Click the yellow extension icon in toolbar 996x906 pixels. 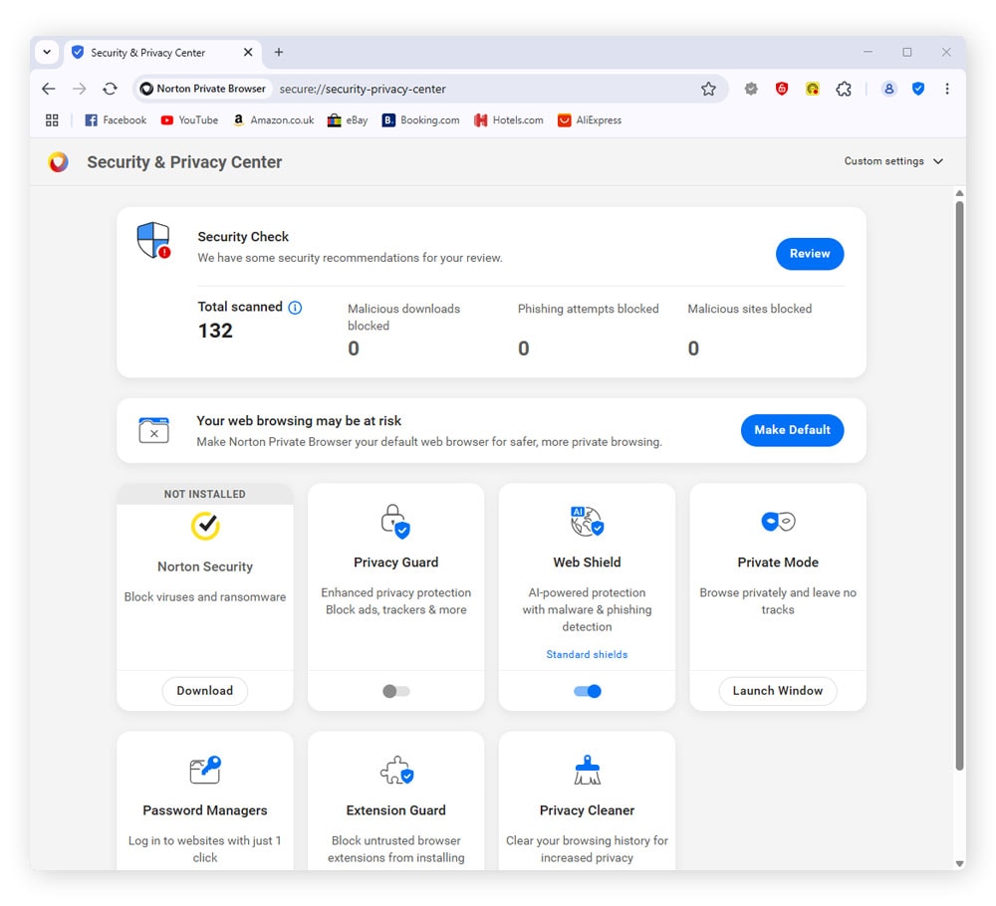click(x=813, y=89)
